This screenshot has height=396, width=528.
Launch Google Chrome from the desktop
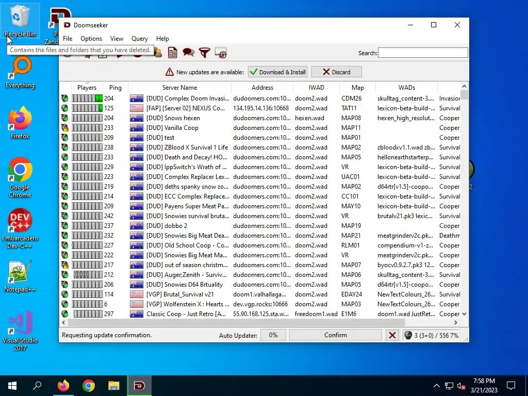point(20,177)
